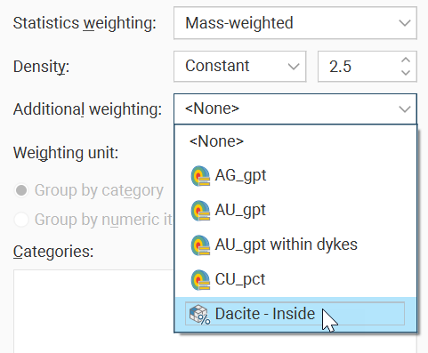Select Dacite - Inside weighting option
The height and width of the screenshot is (353, 428).
click(295, 314)
